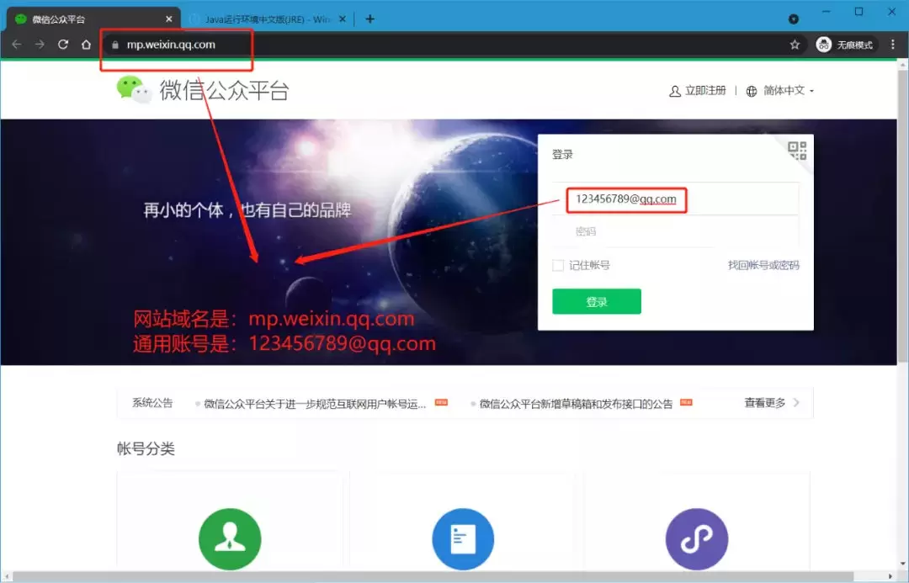
Task: Click the 系统公告 label
Action: (152, 403)
